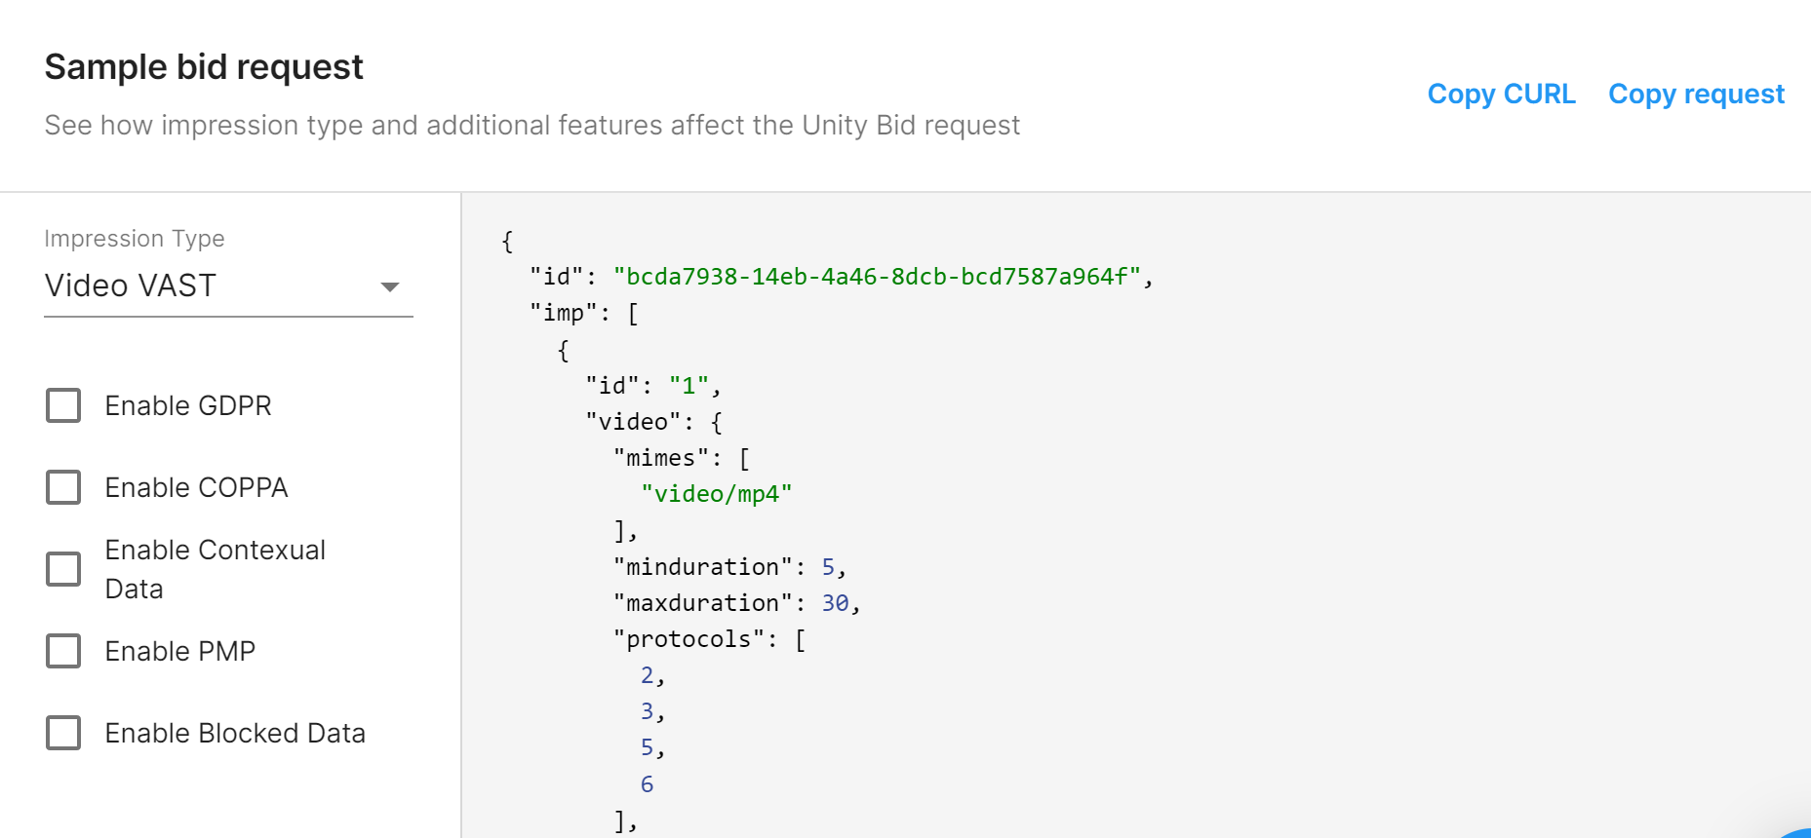Image resolution: width=1811 pixels, height=838 pixels.
Task: Click the Copy CURL link
Action: (x=1501, y=95)
